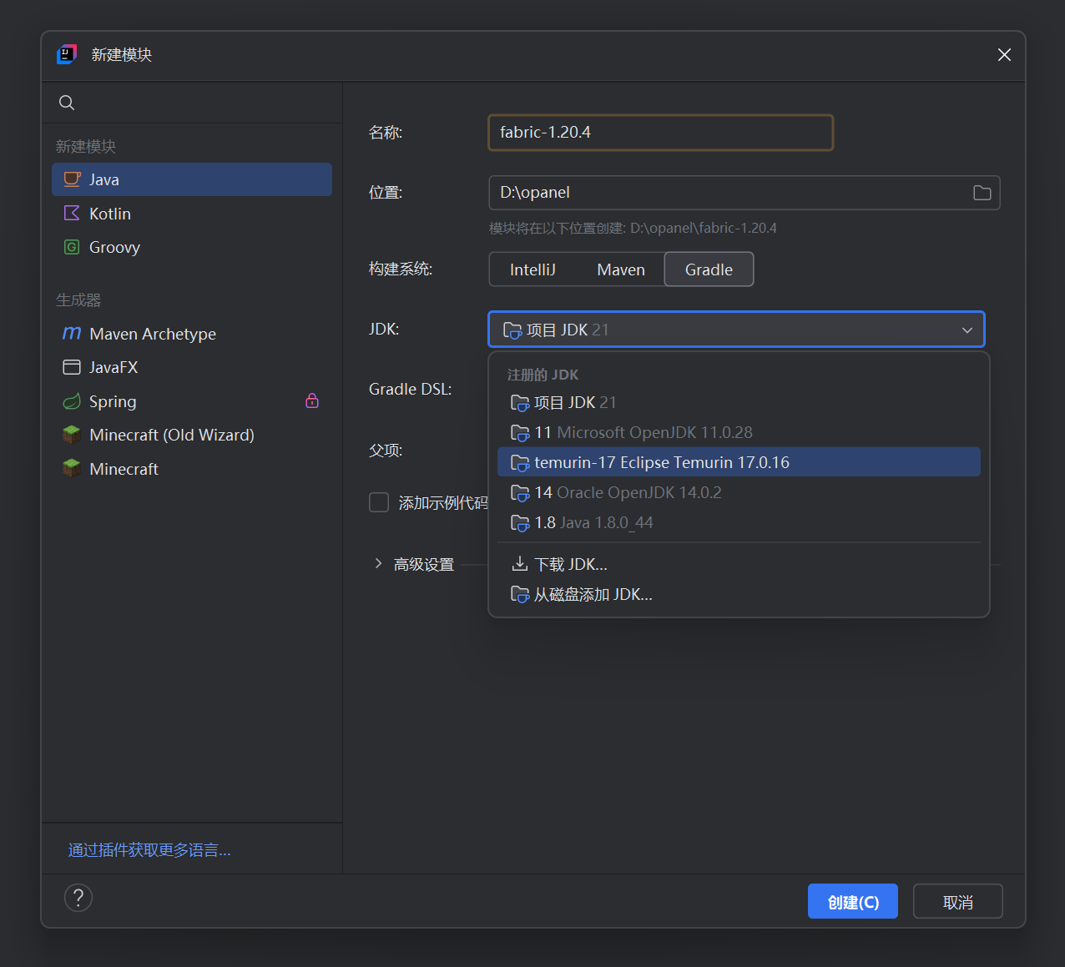The image size is (1065, 967).
Task: Collapse the JDK dropdown with arrow
Action: 967,330
